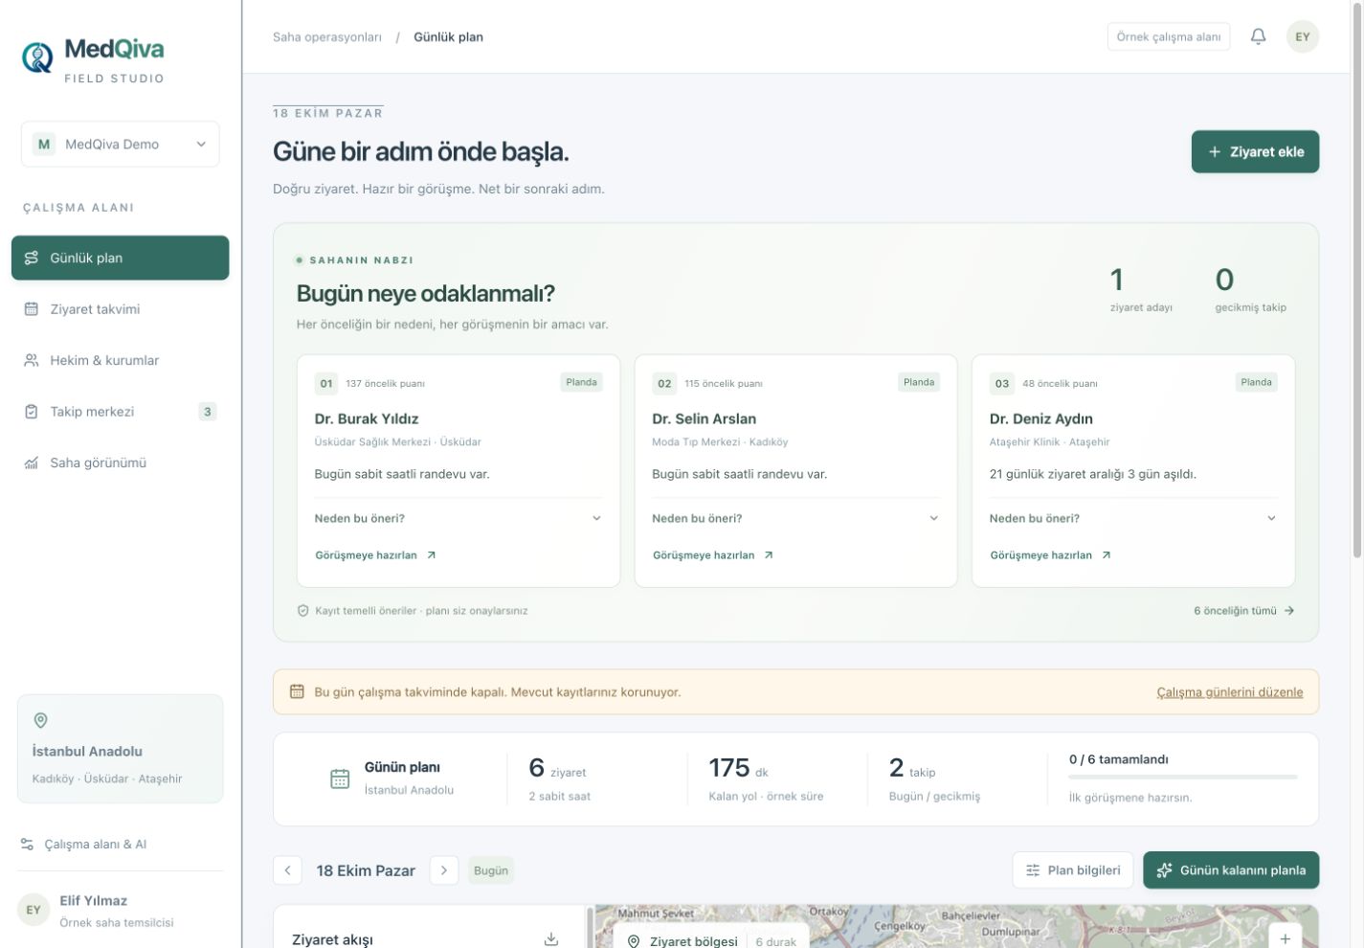
Task: Click the Ziyaret ekle button
Action: click(x=1255, y=152)
